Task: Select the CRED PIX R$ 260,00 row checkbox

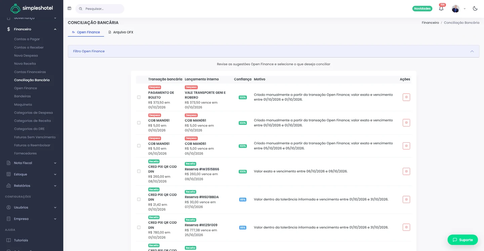Action: (x=139, y=171)
